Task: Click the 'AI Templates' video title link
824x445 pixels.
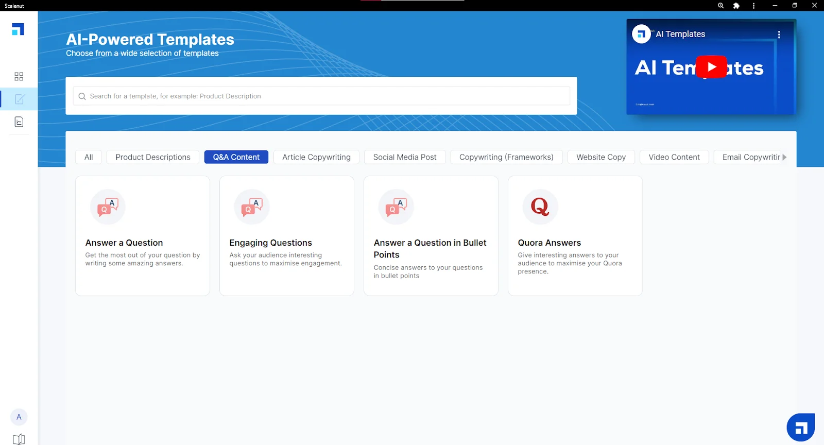Action: [680, 34]
